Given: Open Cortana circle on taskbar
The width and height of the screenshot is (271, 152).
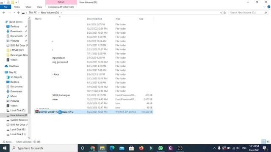Looking at the screenshot, I should coord(83,148).
